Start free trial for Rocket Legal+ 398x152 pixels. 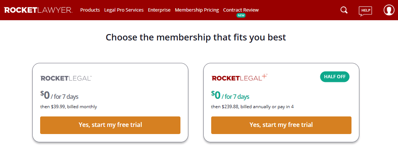coord(281,125)
